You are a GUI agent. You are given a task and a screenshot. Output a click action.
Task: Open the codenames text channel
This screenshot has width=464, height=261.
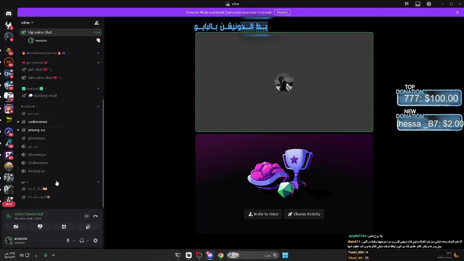[61, 122]
